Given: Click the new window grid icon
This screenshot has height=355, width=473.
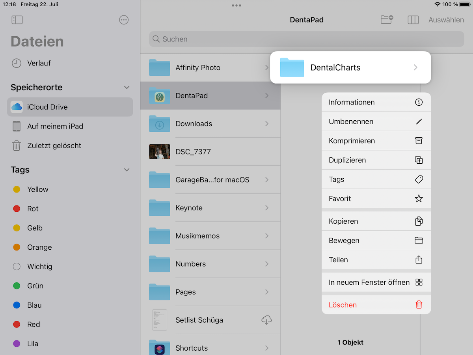Looking at the screenshot, I should 419,282.
